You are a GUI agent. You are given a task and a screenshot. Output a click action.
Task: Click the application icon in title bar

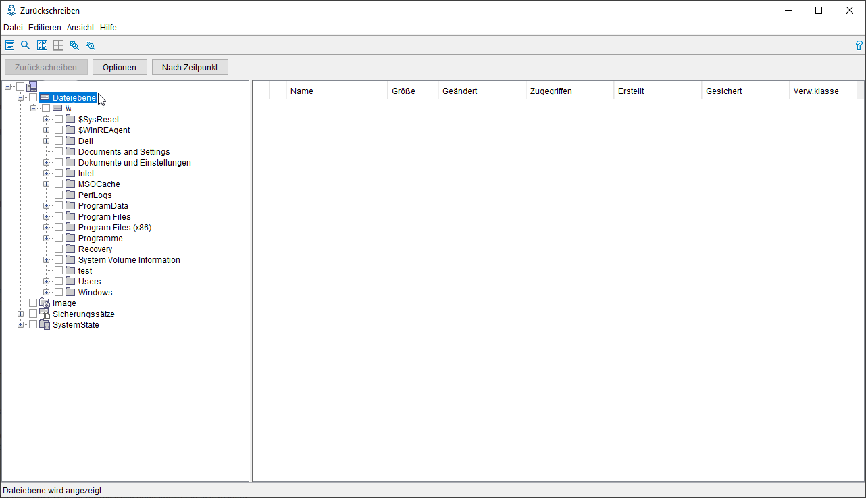coord(11,10)
